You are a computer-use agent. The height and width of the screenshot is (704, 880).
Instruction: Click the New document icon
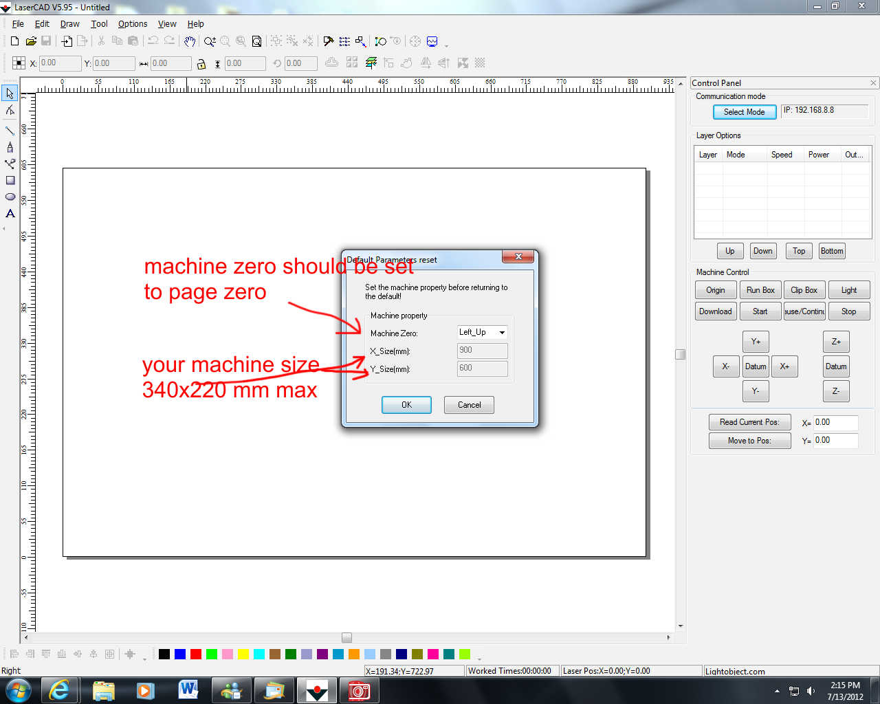coord(14,42)
